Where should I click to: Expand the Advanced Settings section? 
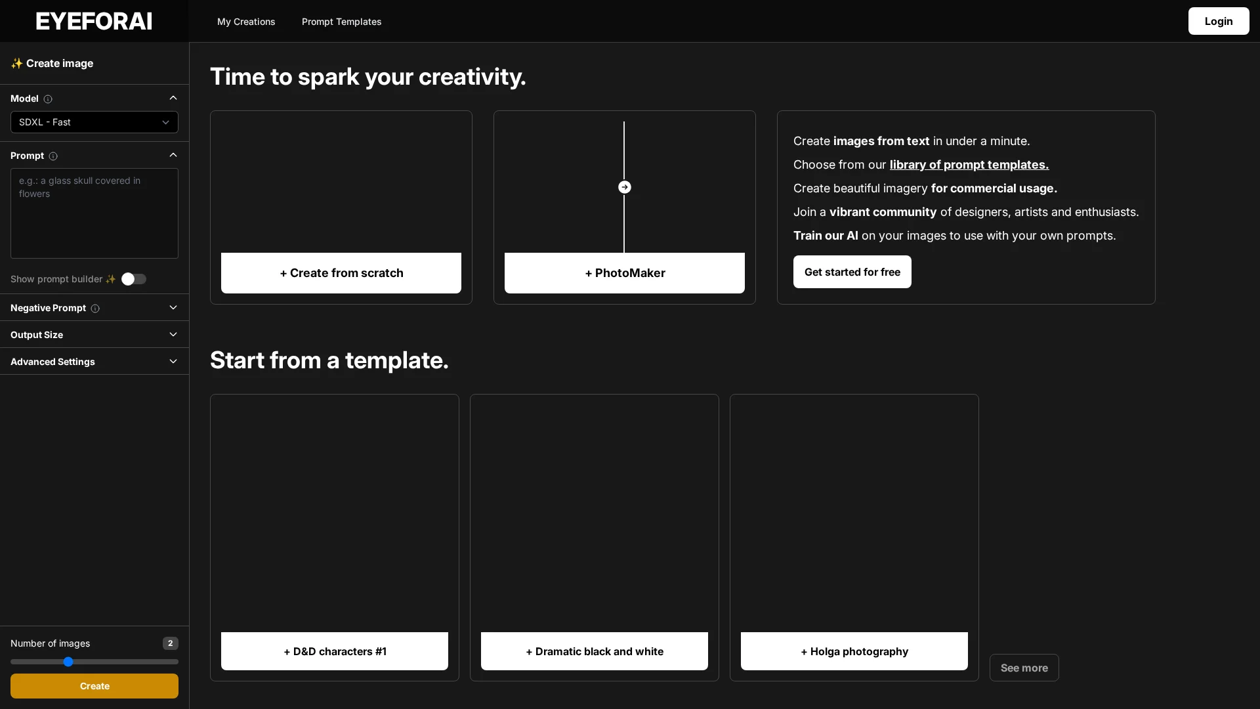coord(173,362)
